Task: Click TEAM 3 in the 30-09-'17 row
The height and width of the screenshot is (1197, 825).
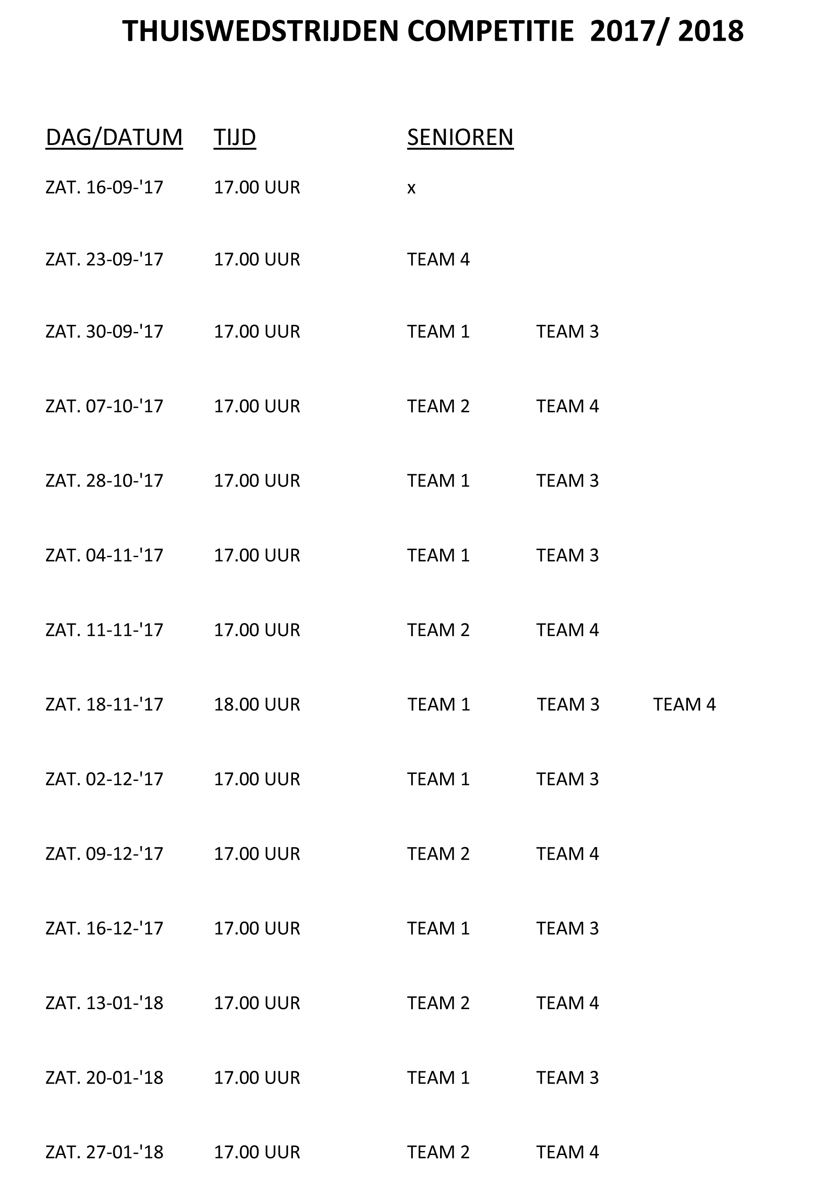Action: pos(567,332)
